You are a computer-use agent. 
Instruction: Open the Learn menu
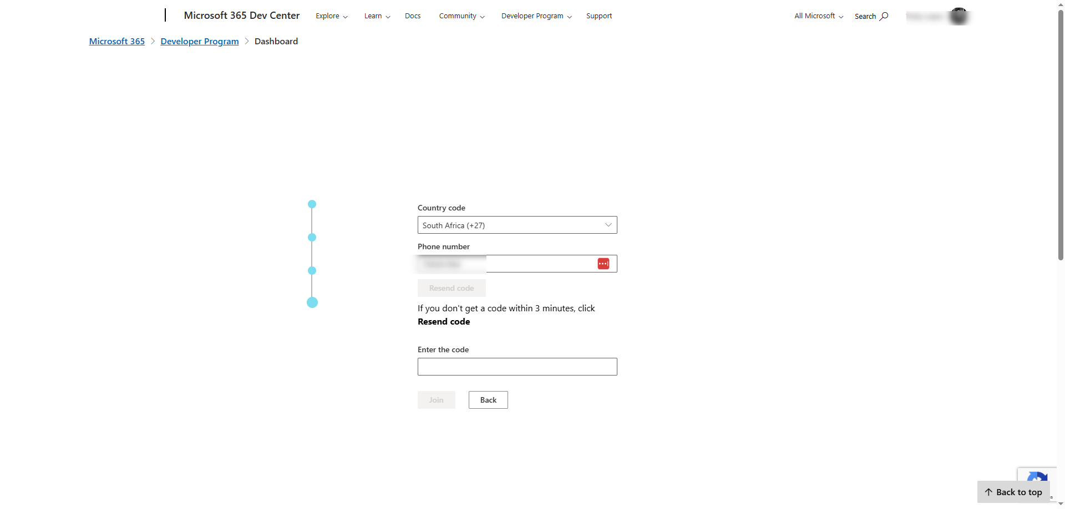point(377,16)
